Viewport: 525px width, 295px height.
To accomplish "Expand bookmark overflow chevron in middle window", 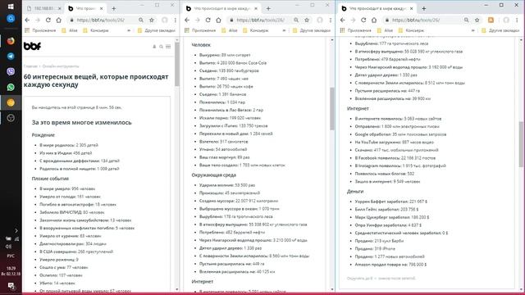I will pyautogui.click(x=284, y=30).
